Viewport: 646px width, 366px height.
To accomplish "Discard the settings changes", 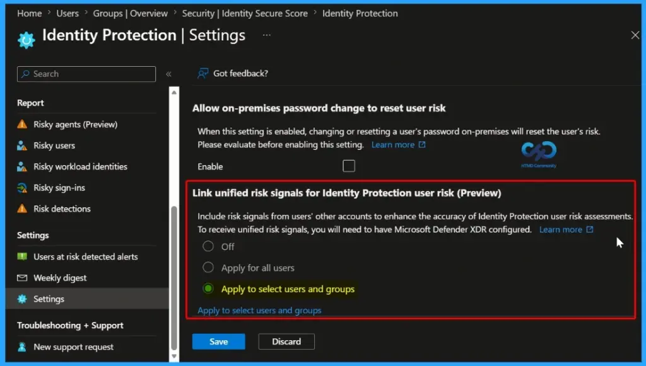I will tap(286, 341).
